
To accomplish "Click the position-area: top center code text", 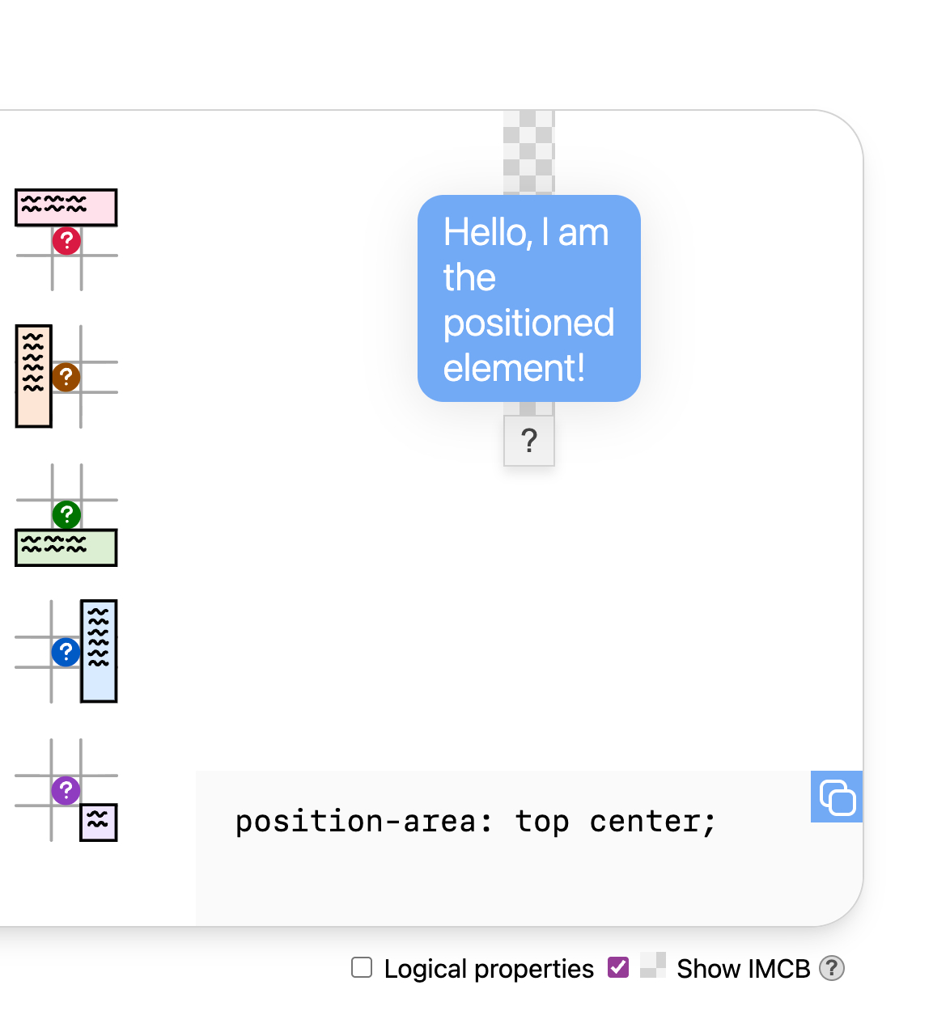I will tap(476, 822).
